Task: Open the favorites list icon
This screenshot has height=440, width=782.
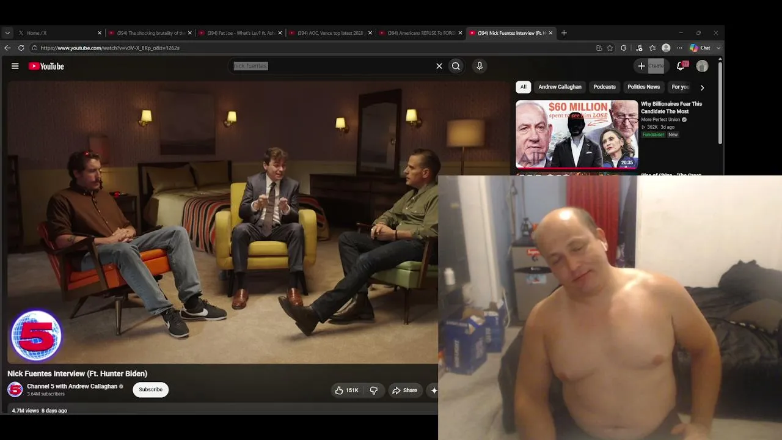Action: tap(652, 48)
